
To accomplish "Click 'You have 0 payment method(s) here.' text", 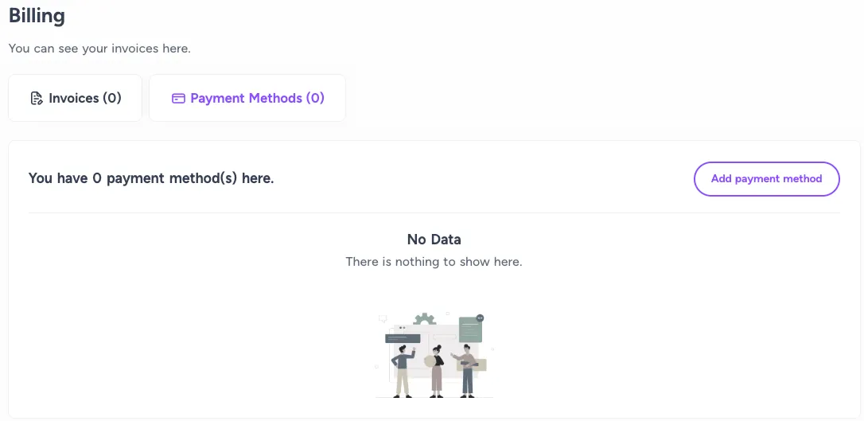I will point(151,178).
